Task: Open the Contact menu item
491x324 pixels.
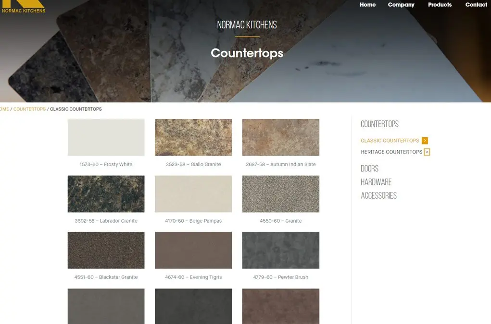Action: (x=476, y=5)
